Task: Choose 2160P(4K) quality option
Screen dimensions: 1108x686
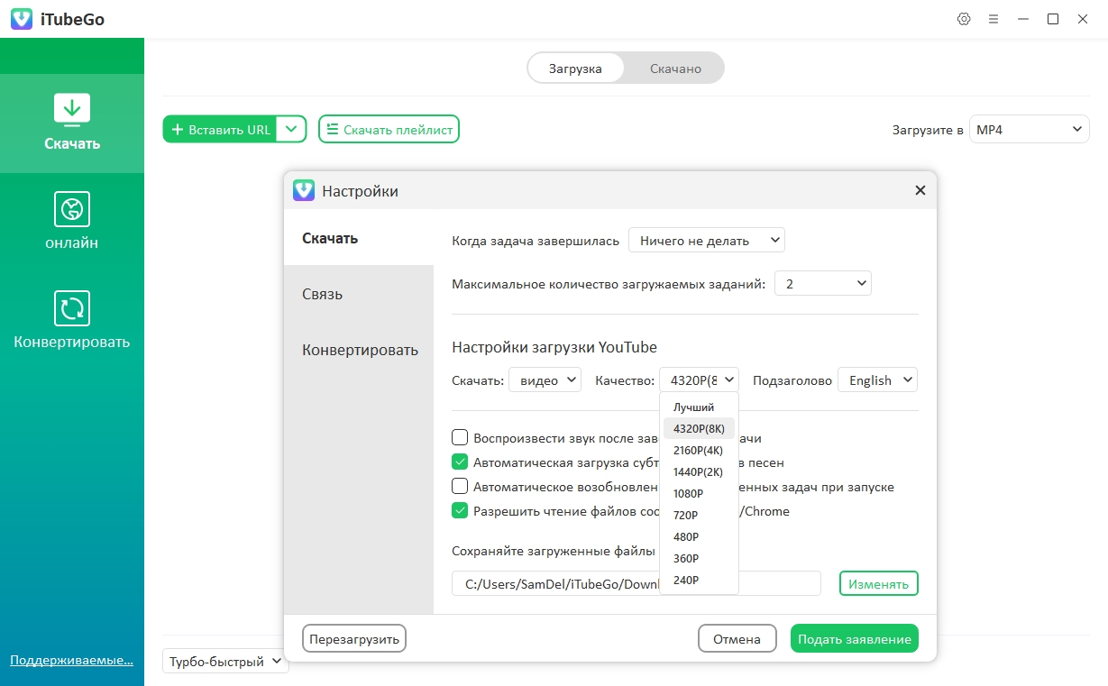Action: pyautogui.click(x=698, y=450)
